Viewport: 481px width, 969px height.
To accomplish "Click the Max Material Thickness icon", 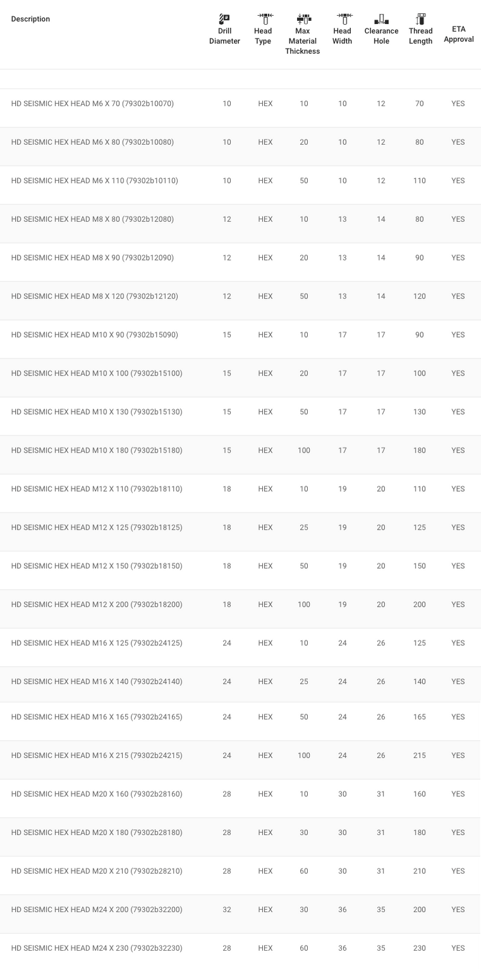I will coord(303,18).
